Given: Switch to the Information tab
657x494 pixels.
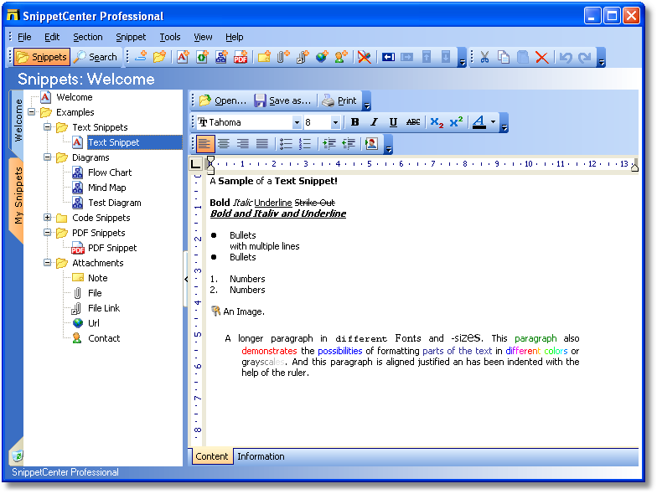Looking at the screenshot, I should [261, 456].
